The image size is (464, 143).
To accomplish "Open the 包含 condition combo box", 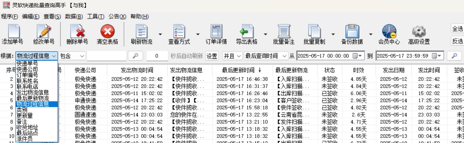I will pos(72,56).
